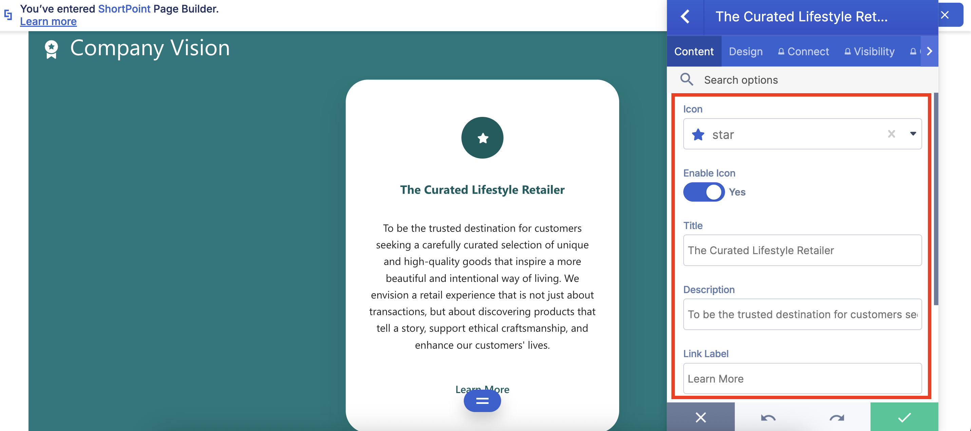971x431 pixels.
Task: Cancel changes with bottom X button
Action: click(700, 417)
